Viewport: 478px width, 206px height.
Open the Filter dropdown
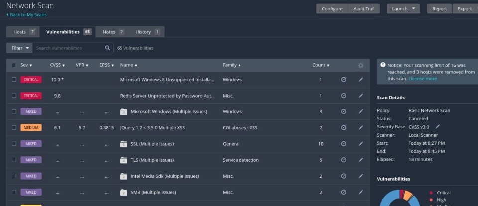click(19, 48)
